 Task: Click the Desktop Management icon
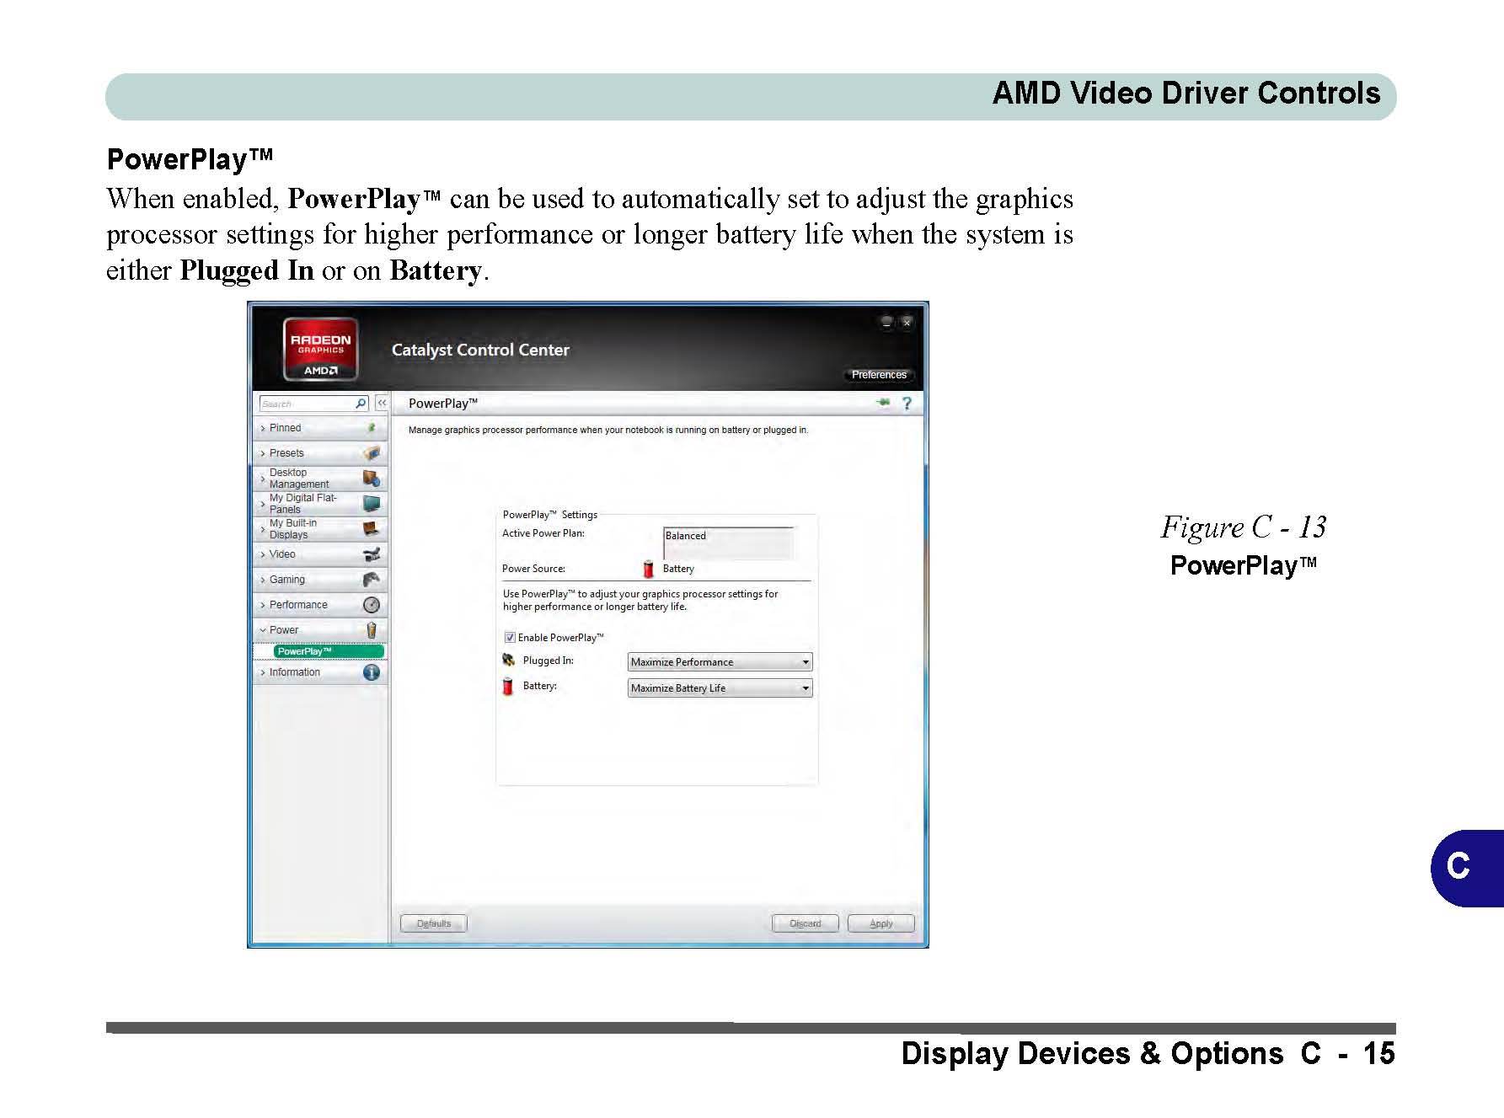pyautogui.click(x=372, y=479)
